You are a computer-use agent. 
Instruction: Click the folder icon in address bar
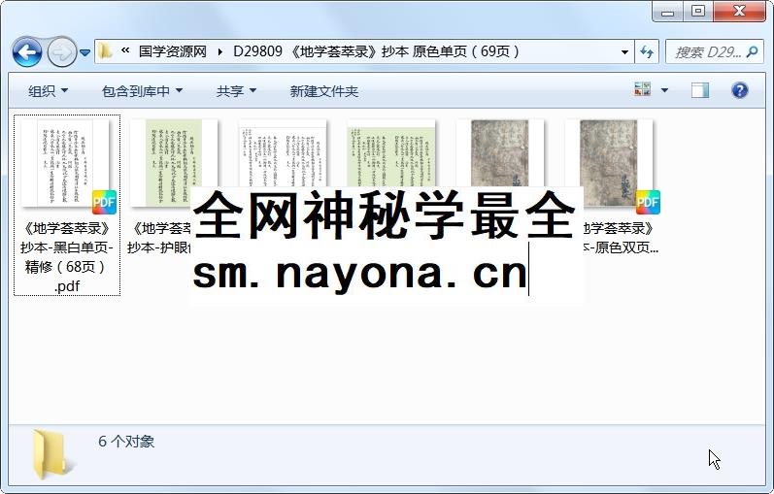105,51
